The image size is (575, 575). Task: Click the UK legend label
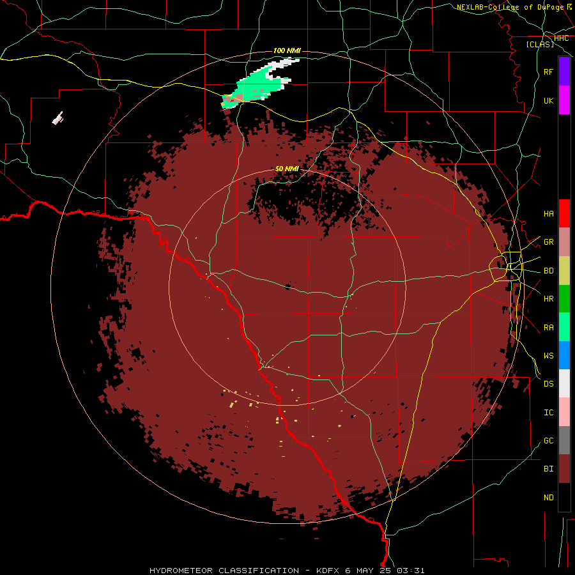tap(548, 100)
